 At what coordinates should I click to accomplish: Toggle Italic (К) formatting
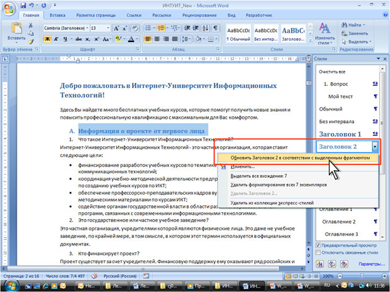tap(56, 39)
